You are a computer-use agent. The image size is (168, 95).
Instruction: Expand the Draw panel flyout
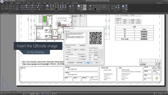point(10,11)
